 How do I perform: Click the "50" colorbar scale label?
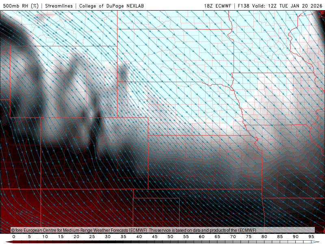pyautogui.click(x=170, y=237)
